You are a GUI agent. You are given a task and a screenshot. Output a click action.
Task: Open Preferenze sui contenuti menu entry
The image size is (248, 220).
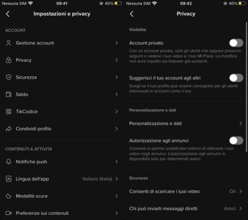coord(62,213)
